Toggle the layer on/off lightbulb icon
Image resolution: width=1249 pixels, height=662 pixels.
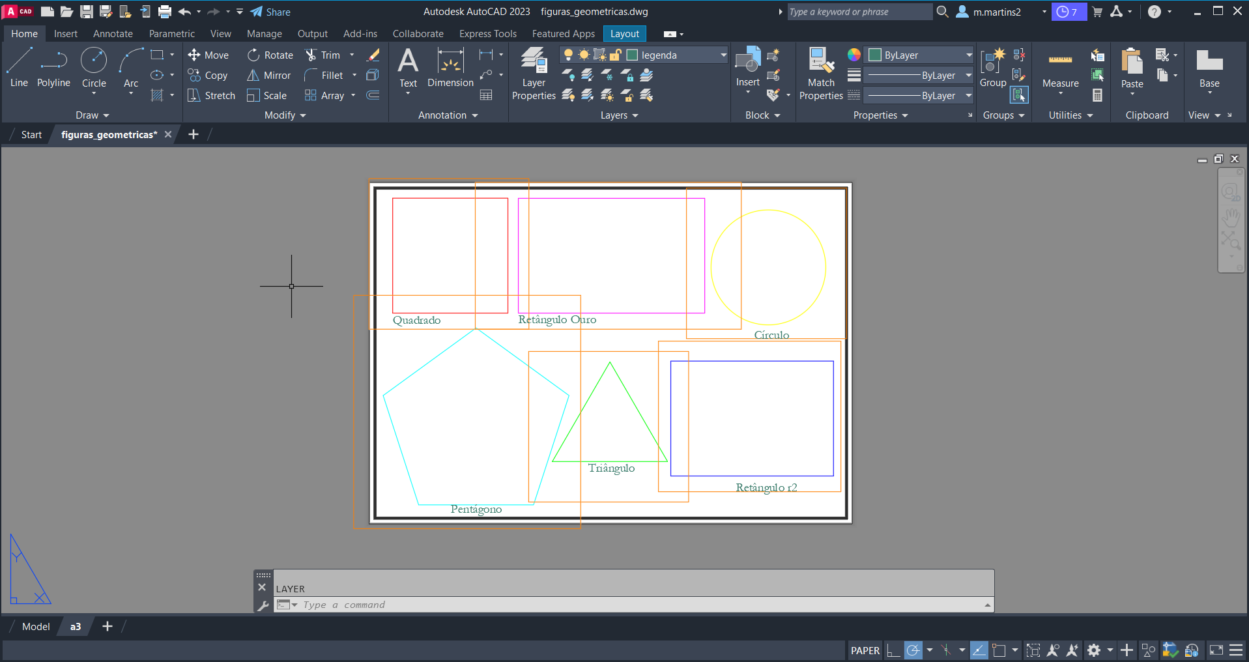[x=568, y=55]
